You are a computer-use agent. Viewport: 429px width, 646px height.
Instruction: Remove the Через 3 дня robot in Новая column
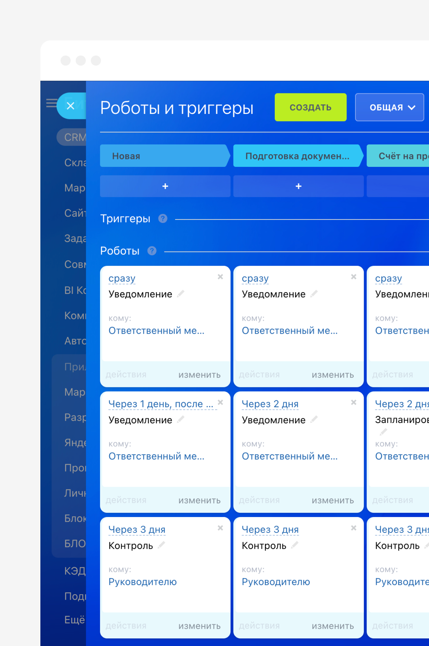pos(220,528)
